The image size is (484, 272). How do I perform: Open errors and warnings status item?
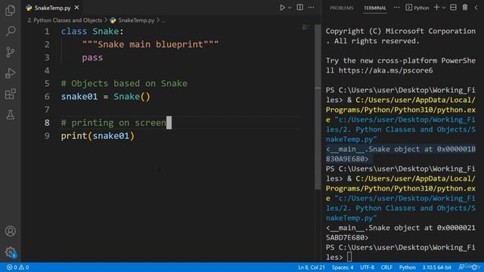tap(18, 267)
